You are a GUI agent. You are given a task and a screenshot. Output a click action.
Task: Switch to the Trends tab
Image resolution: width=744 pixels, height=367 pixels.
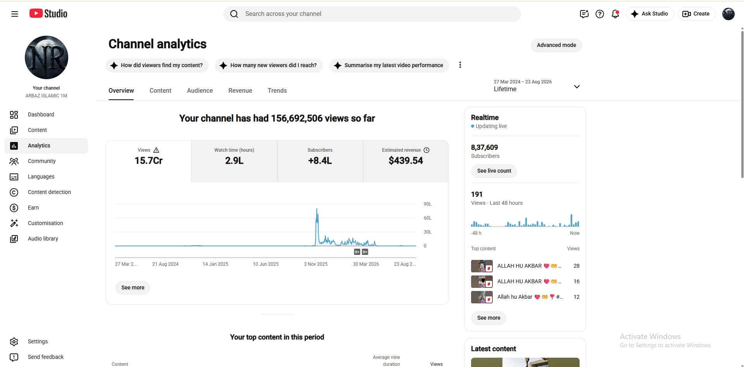[x=277, y=90]
